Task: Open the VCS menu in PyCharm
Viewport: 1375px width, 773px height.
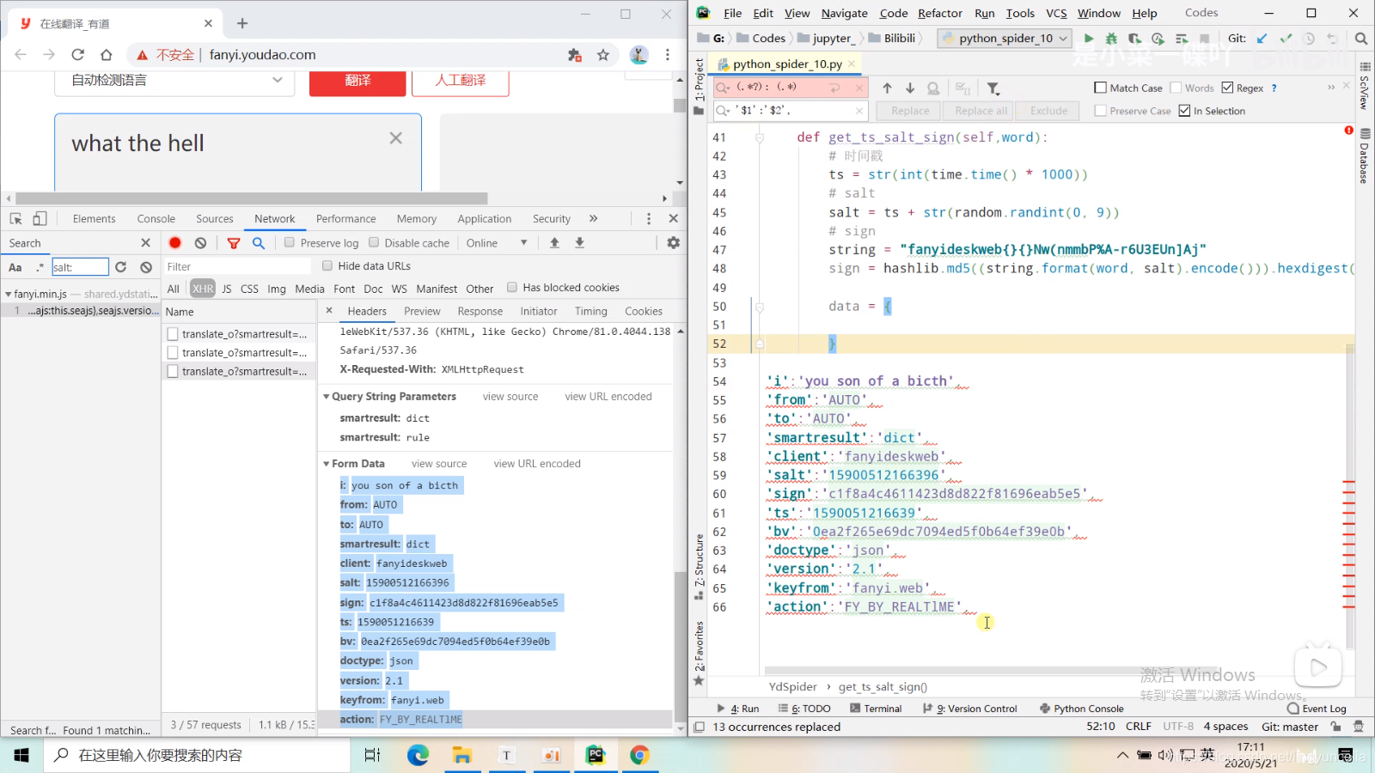Action: coord(1056,13)
